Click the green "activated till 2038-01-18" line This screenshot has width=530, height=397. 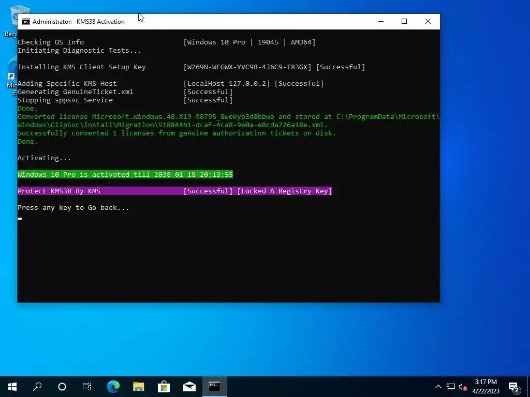pos(125,175)
